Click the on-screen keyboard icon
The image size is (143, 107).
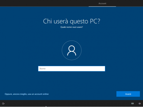[132, 103]
